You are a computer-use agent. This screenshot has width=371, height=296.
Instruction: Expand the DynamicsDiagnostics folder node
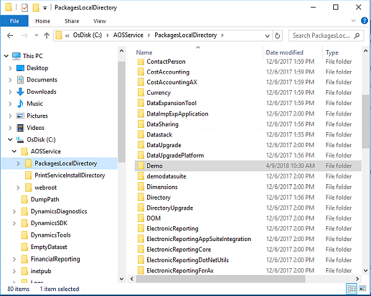pyautogui.click(x=14, y=211)
